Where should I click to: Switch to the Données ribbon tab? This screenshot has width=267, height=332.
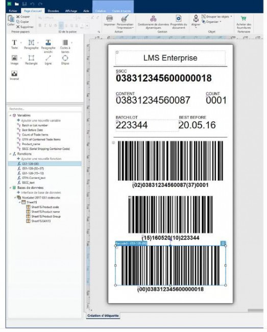click(53, 11)
